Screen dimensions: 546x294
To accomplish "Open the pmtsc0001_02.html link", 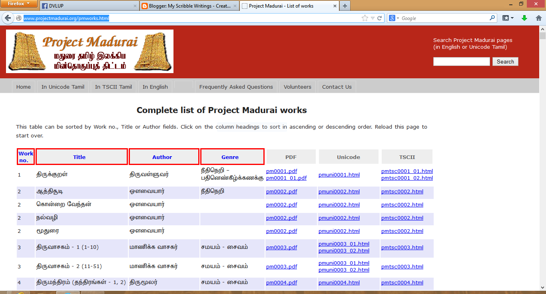I will point(407,178).
